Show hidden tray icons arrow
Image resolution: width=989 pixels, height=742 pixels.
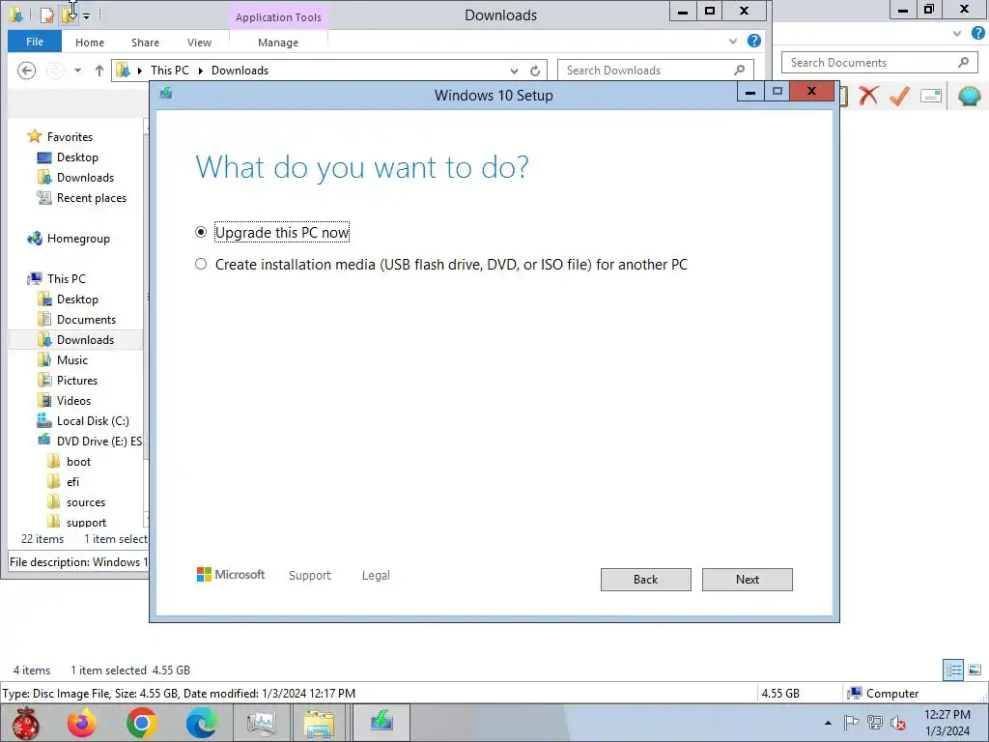pyautogui.click(x=828, y=723)
